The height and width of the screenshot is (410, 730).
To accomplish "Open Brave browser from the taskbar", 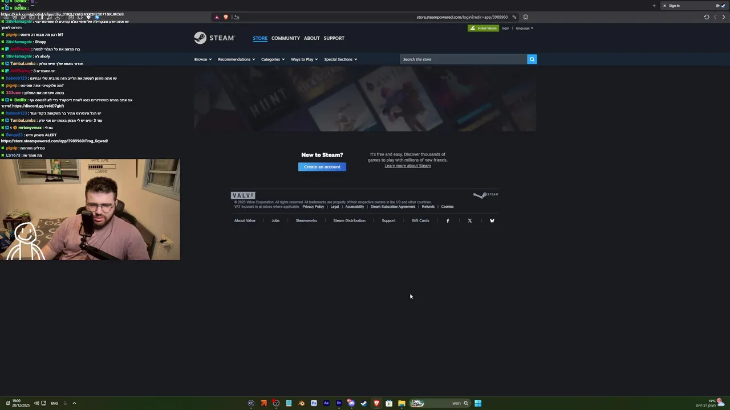I will coord(376,403).
